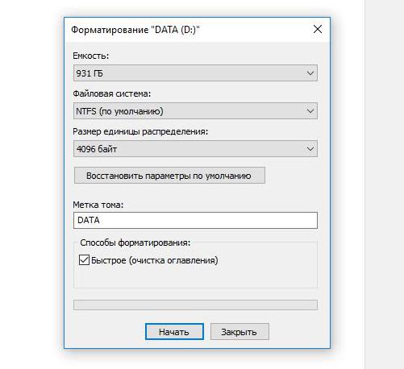Start formatting with the Начать button

(174, 332)
